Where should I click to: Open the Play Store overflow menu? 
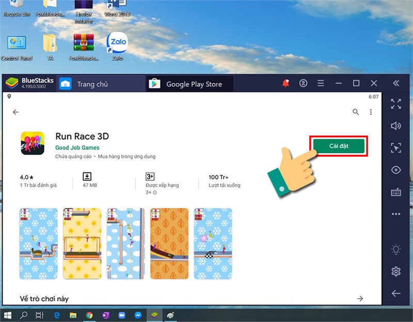pos(371,112)
